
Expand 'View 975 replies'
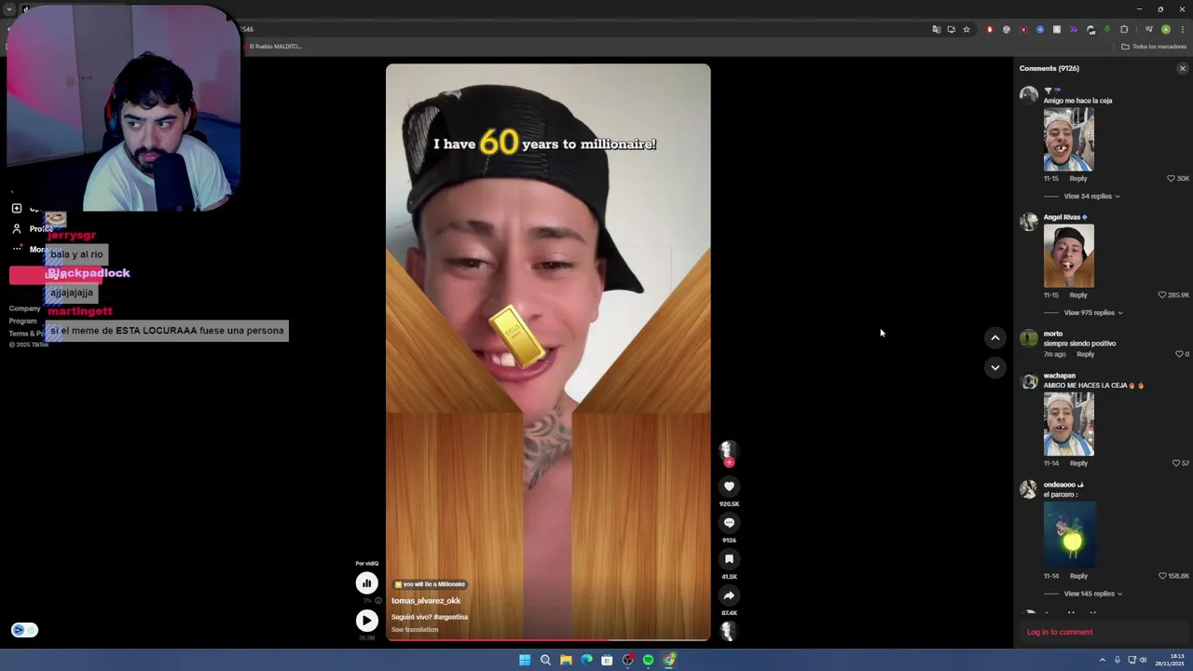(1093, 313)
